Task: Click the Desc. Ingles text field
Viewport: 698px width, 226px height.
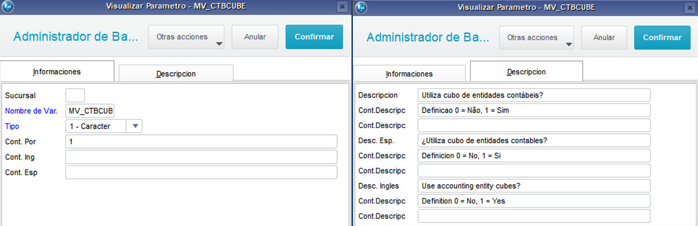Action: click(x=534, y=186)
